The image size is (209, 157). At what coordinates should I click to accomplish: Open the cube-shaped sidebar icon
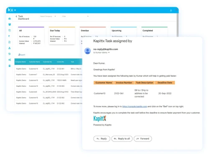(10, 30)
